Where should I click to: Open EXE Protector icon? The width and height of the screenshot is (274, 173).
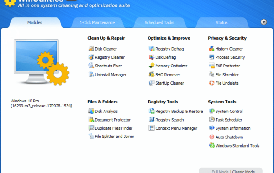(211, 66)
